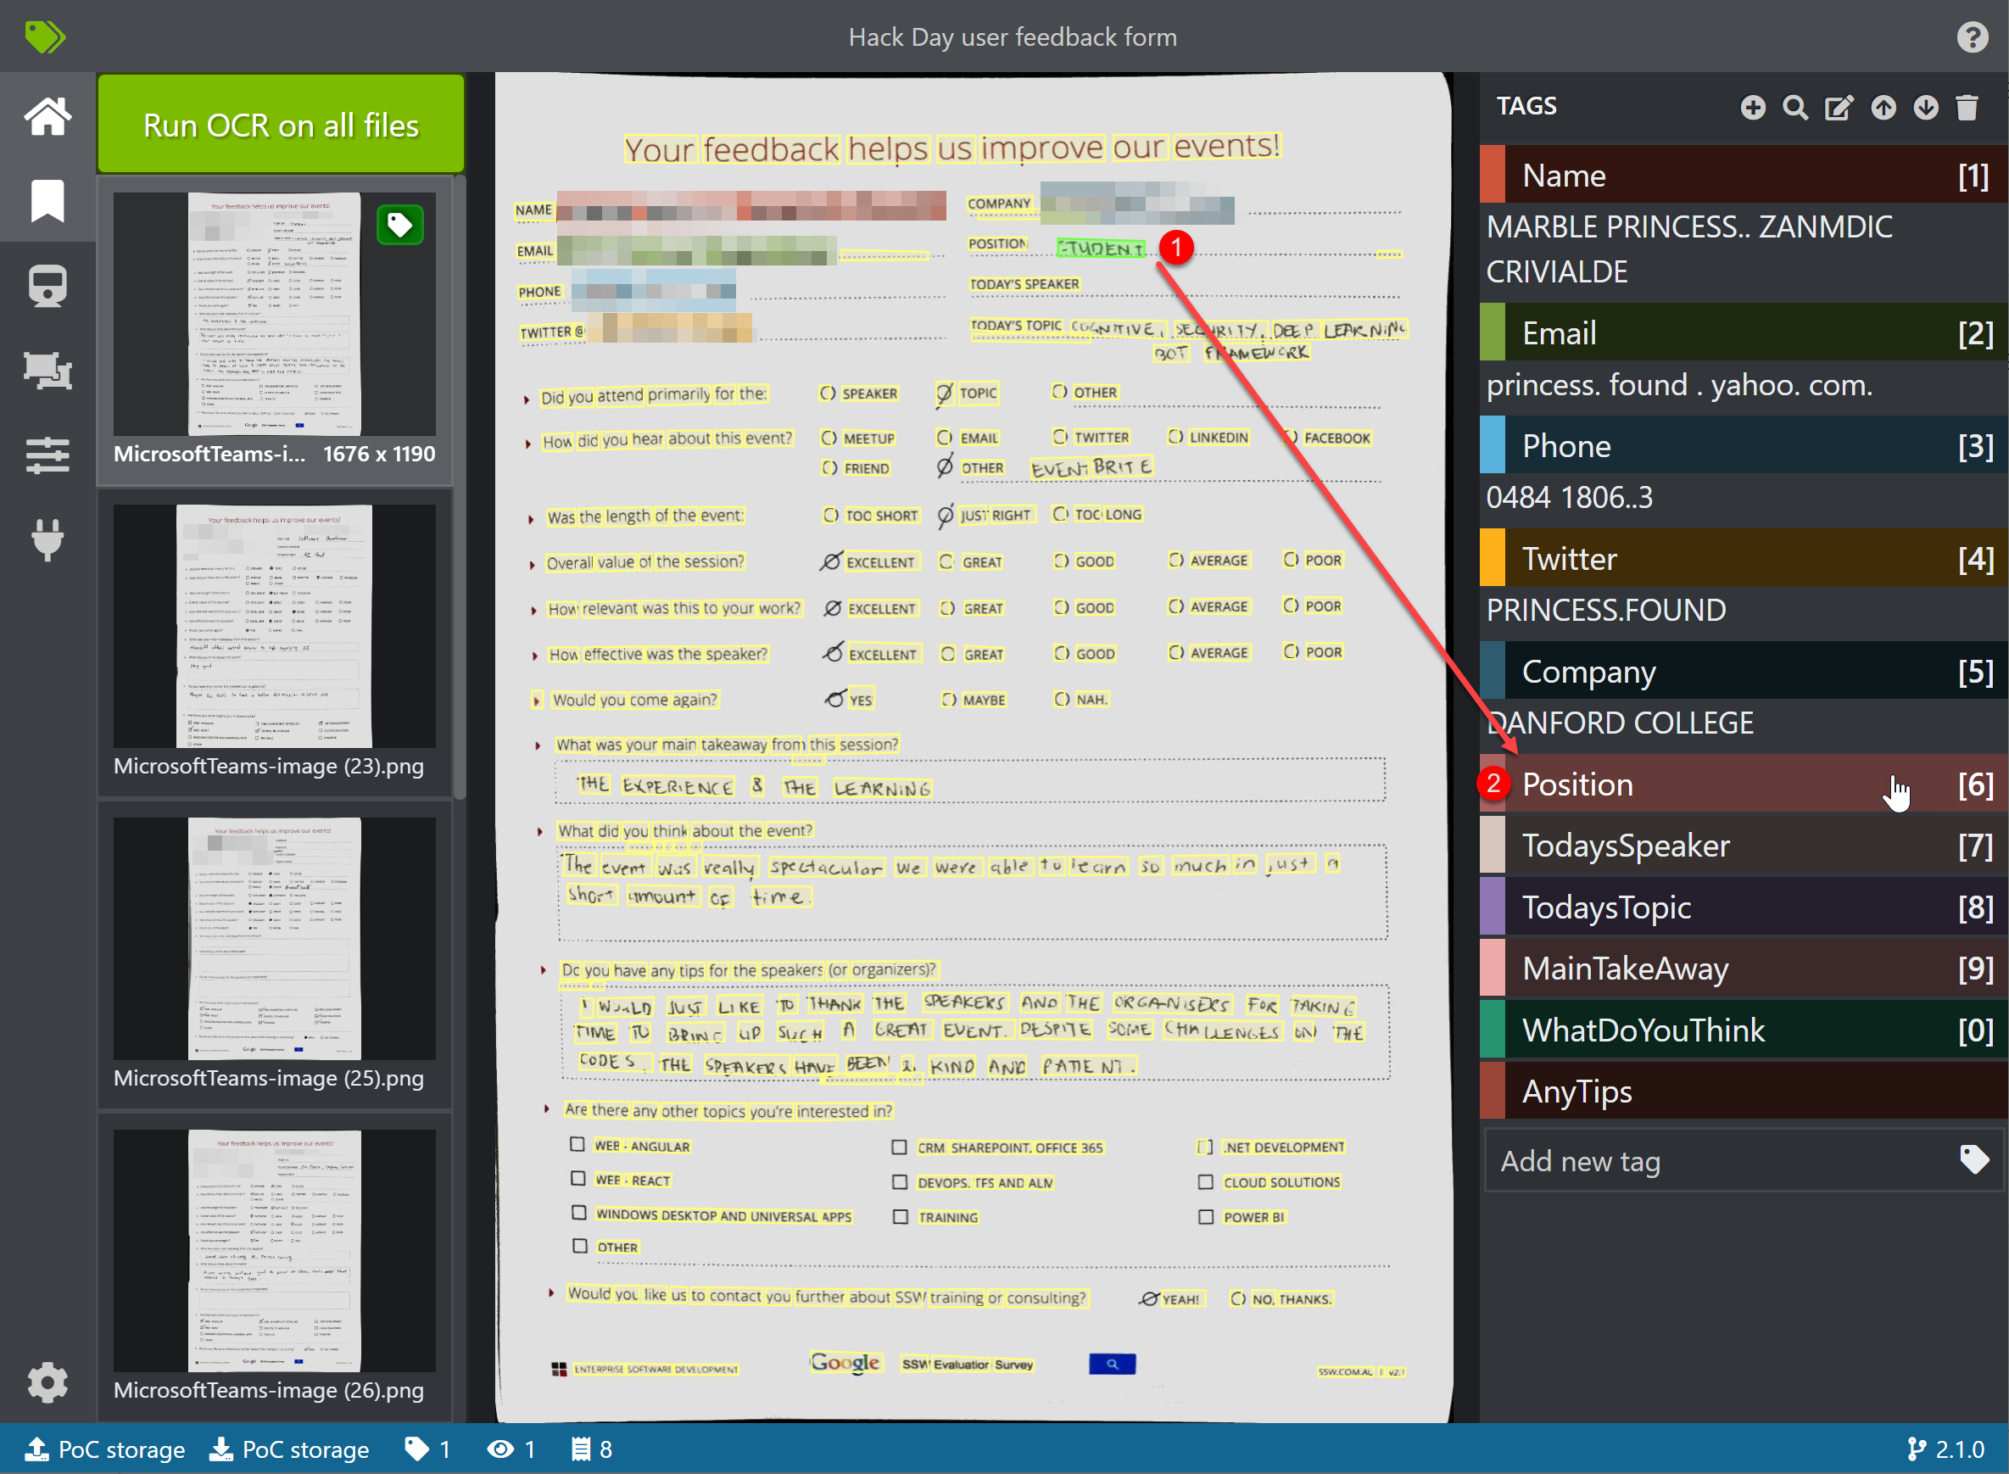Open the Help question mark icon
Viewport: 2009px width, 1474px height.
point(1972,36)
